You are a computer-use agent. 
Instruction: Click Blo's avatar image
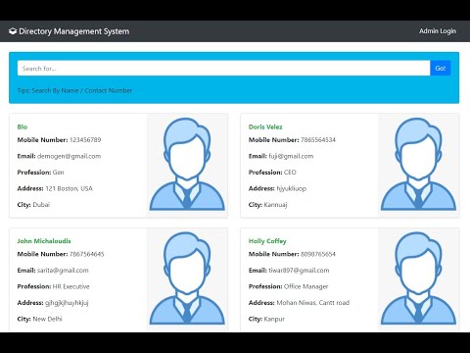click(187, 165)
